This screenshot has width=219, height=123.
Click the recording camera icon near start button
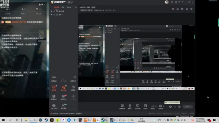[x=171, y=107]
